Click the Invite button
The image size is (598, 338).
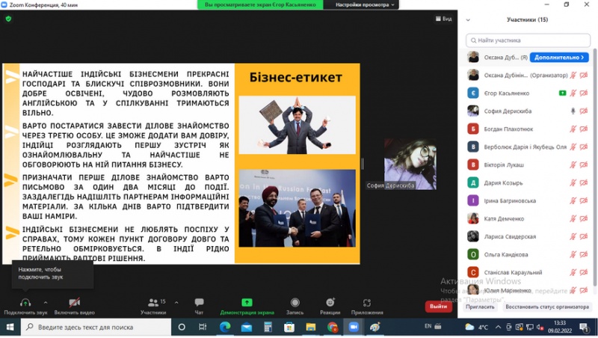480,307
